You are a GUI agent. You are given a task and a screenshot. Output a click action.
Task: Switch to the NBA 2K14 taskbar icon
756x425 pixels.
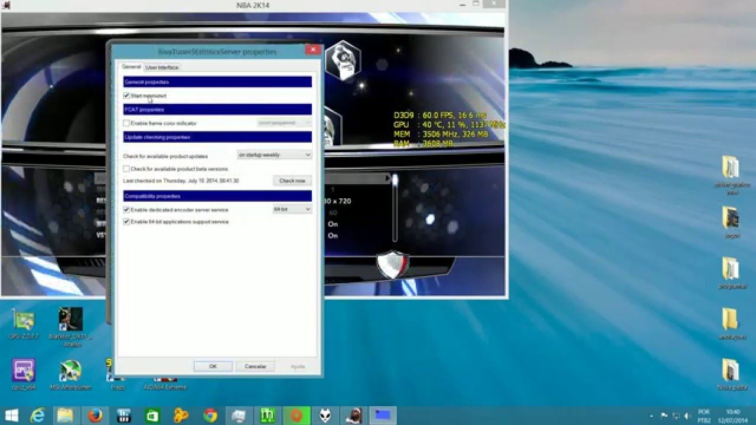354,416
